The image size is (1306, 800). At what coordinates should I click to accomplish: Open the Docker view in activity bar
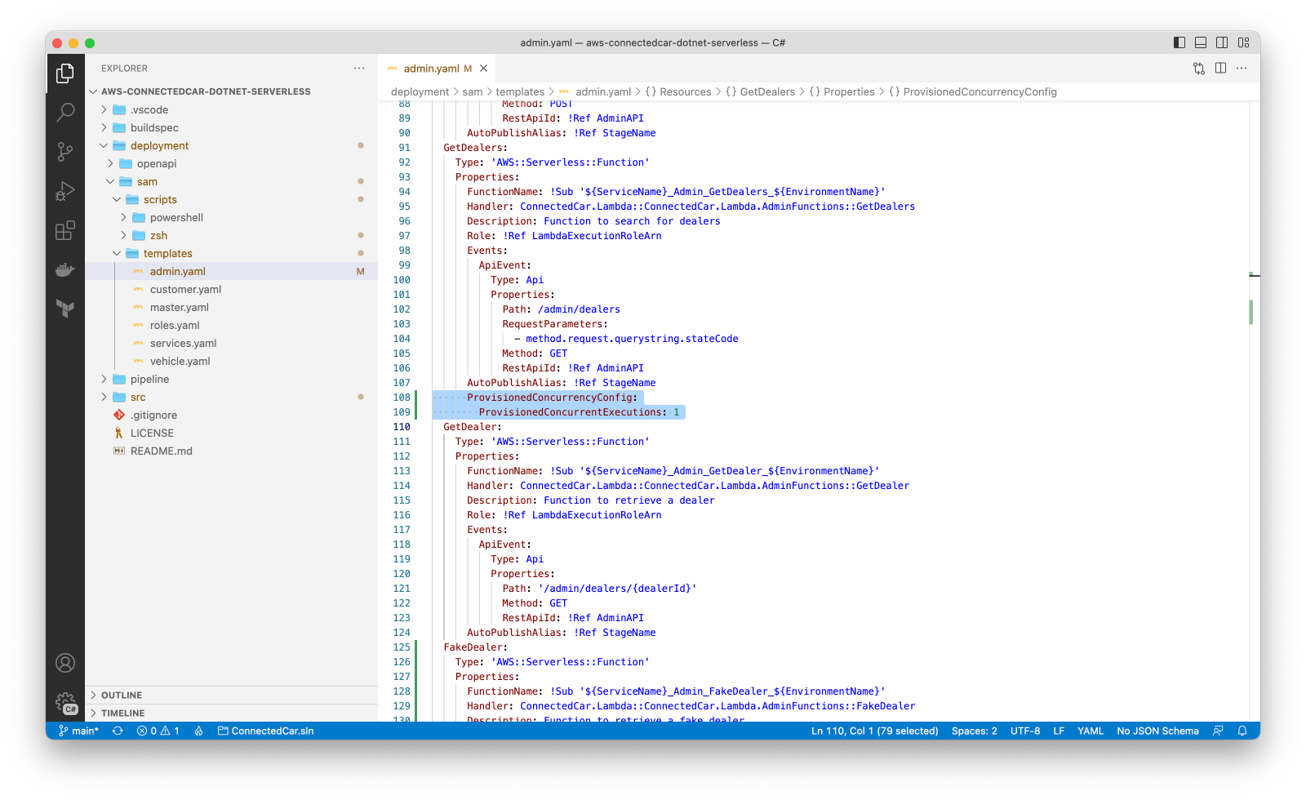pyautogui.click(x=65, y=269)
